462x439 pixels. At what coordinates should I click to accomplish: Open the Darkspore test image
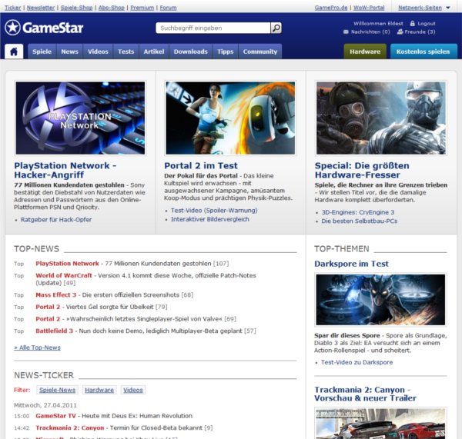pos(380,300)
